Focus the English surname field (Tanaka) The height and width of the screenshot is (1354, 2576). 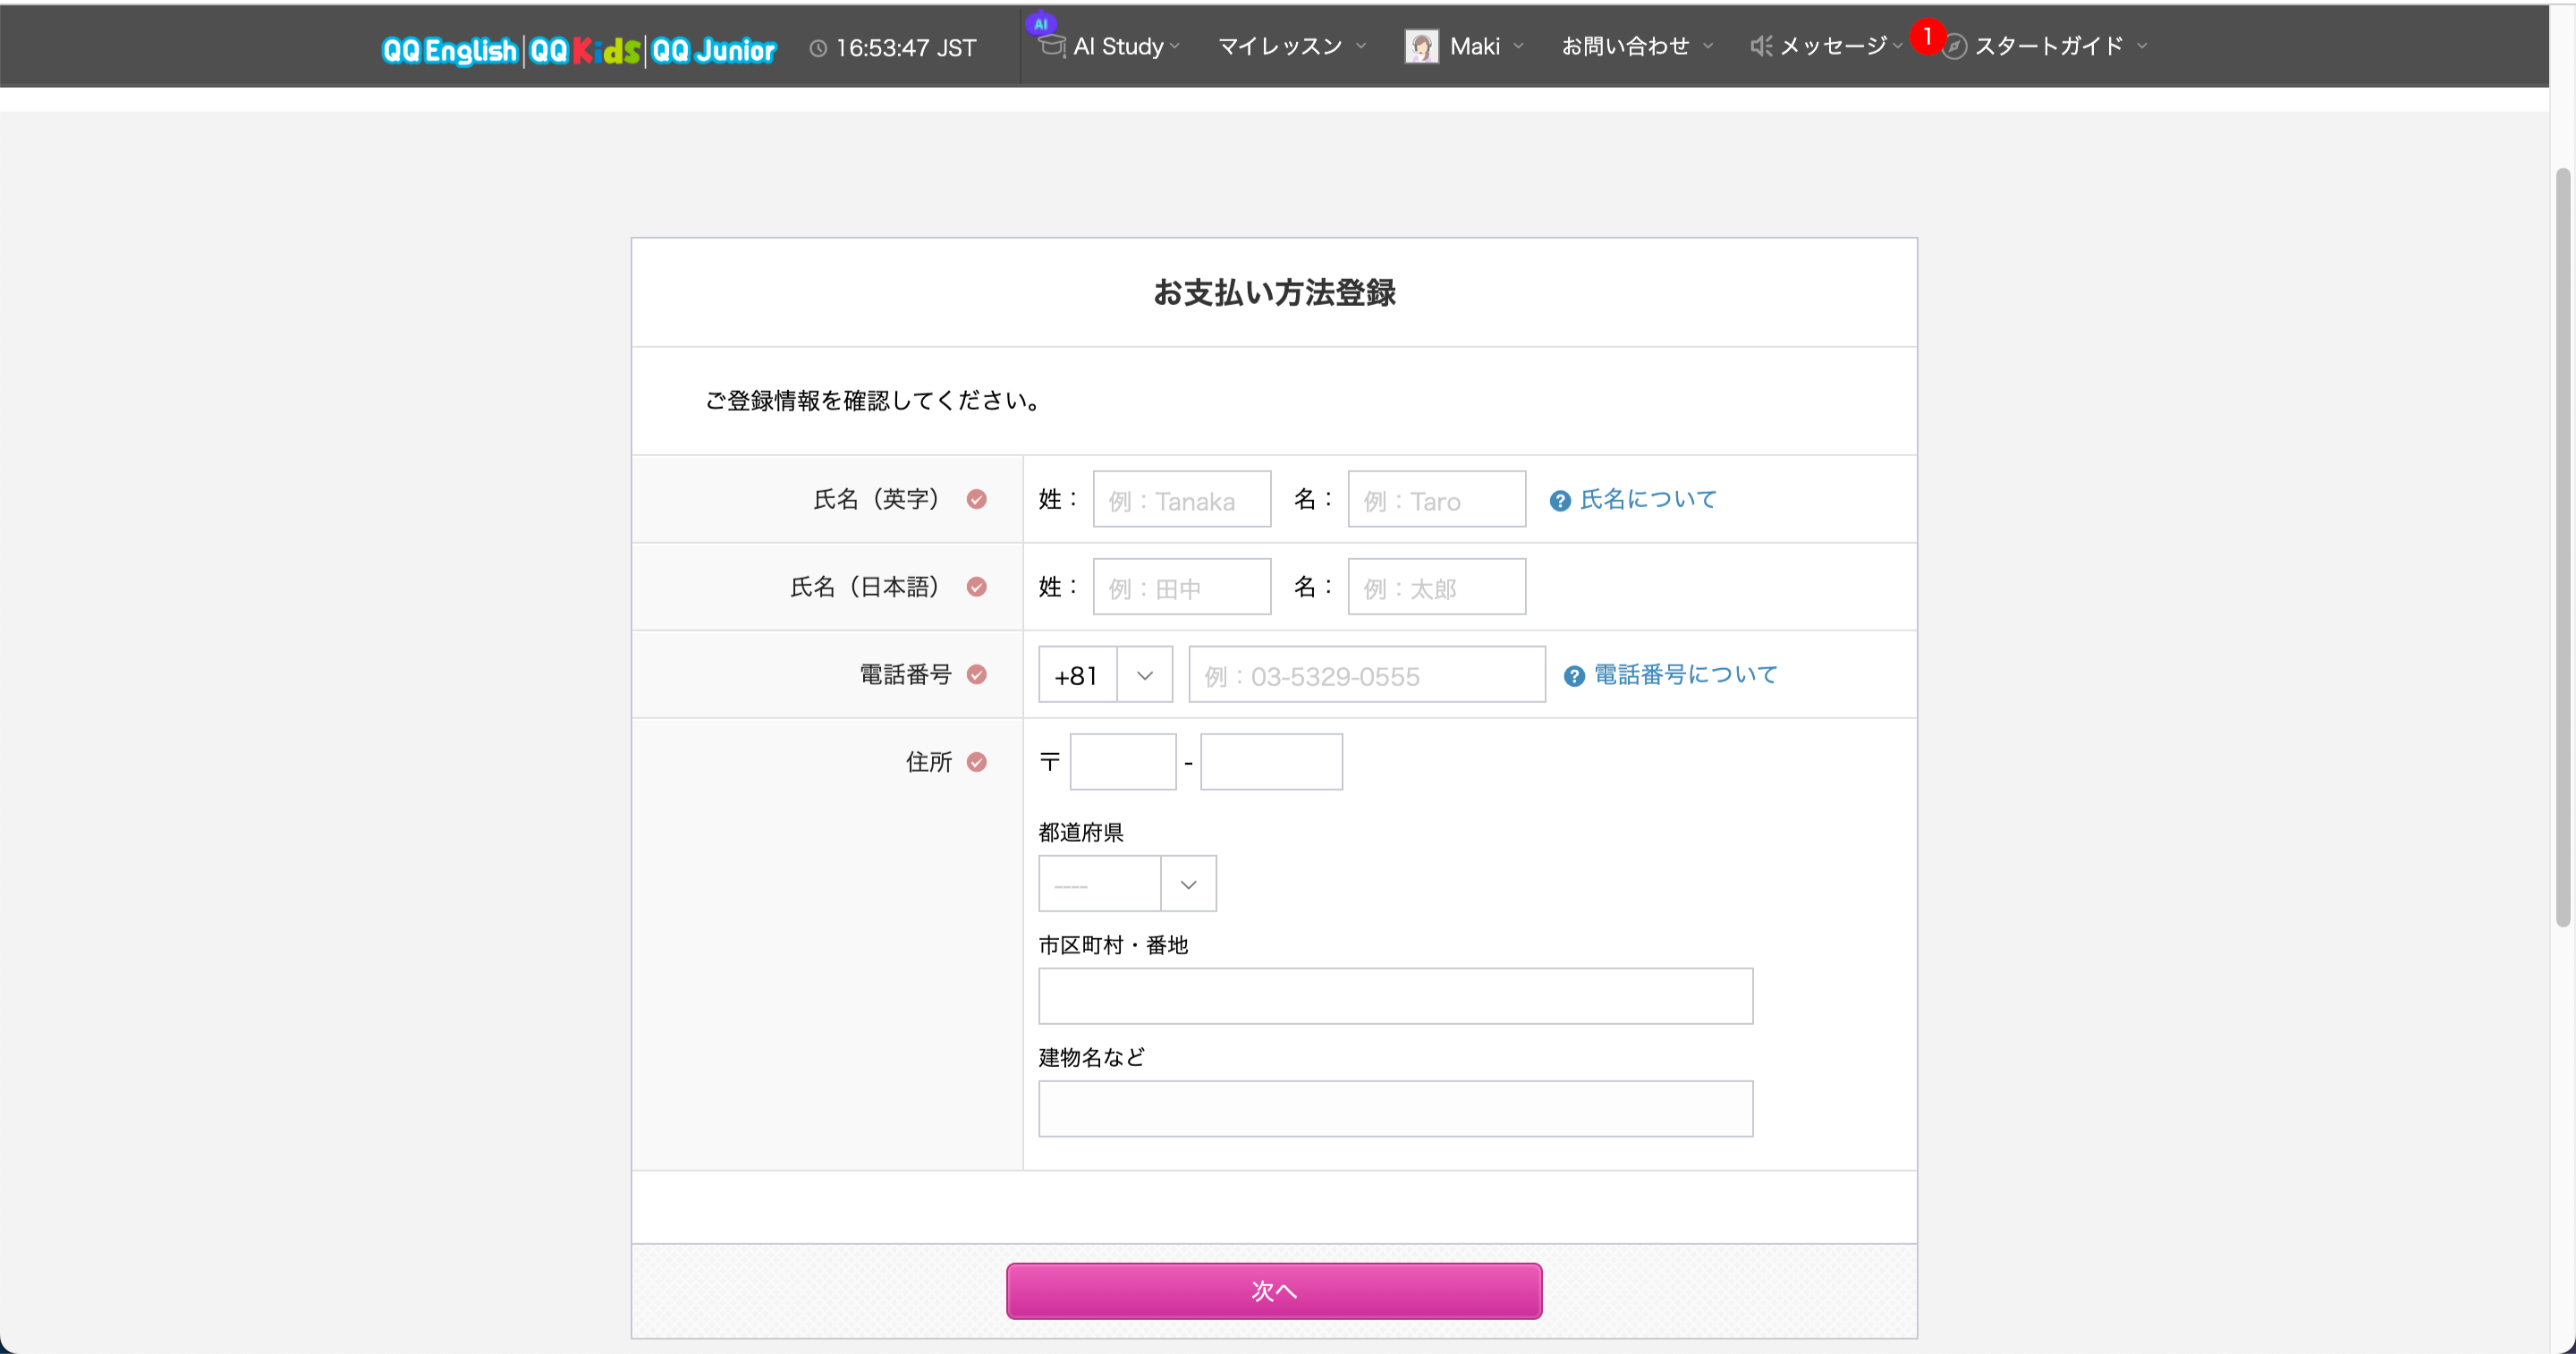tap(1181, 499)
